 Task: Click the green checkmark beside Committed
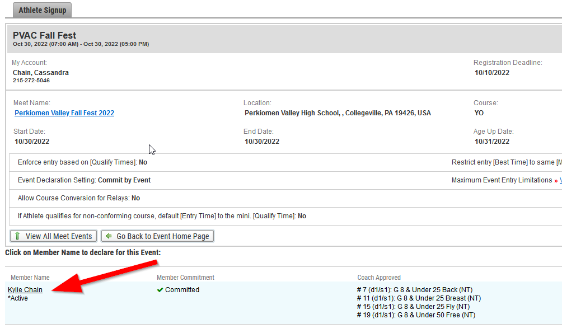[160, 290]
